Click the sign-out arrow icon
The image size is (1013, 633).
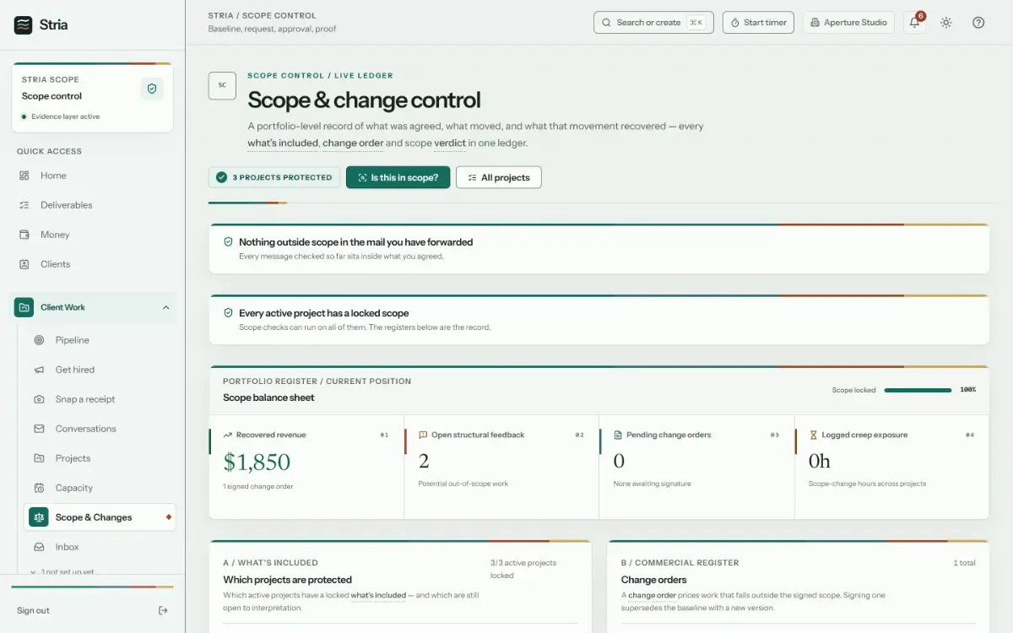click(x=163, y=610)
